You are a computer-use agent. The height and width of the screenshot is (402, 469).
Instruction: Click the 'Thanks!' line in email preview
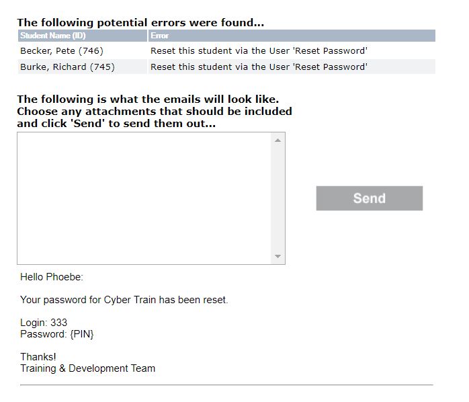click(x=38, y=357)
